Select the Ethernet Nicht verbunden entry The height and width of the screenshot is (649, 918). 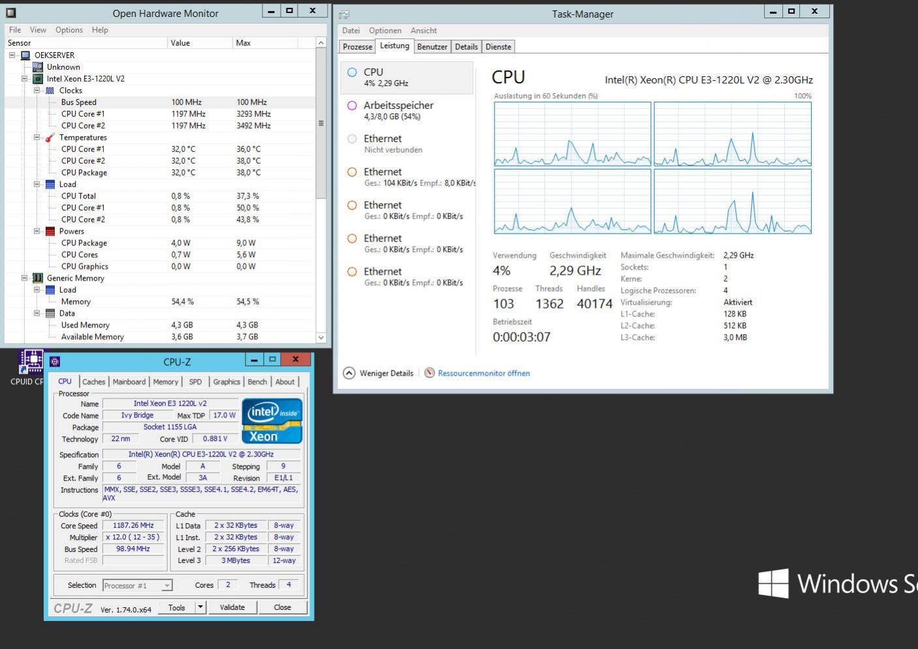(x=407, y=144)
